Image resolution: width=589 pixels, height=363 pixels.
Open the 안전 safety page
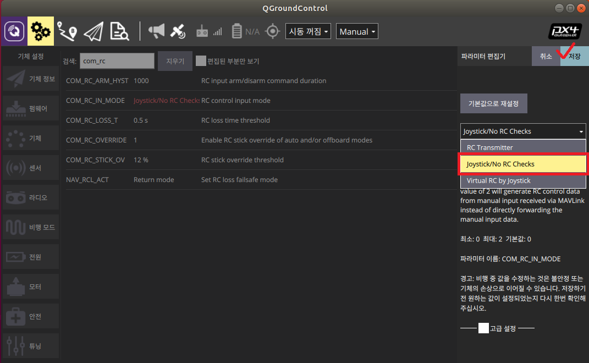click(x=31, y=316)
